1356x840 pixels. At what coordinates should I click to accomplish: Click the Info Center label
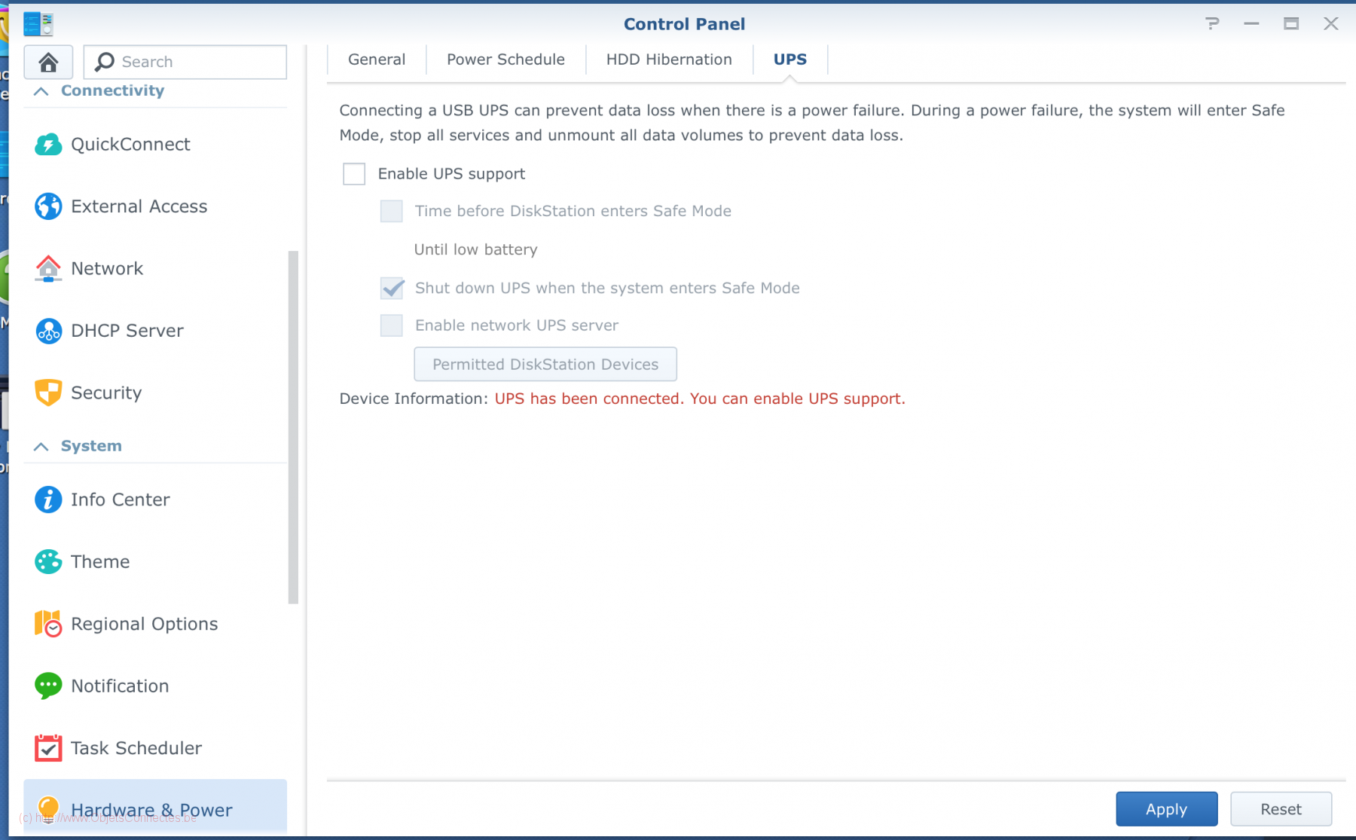(121, 499)
